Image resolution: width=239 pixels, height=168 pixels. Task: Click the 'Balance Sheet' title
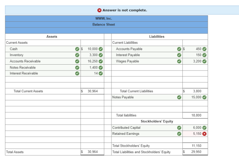[104, 25]
